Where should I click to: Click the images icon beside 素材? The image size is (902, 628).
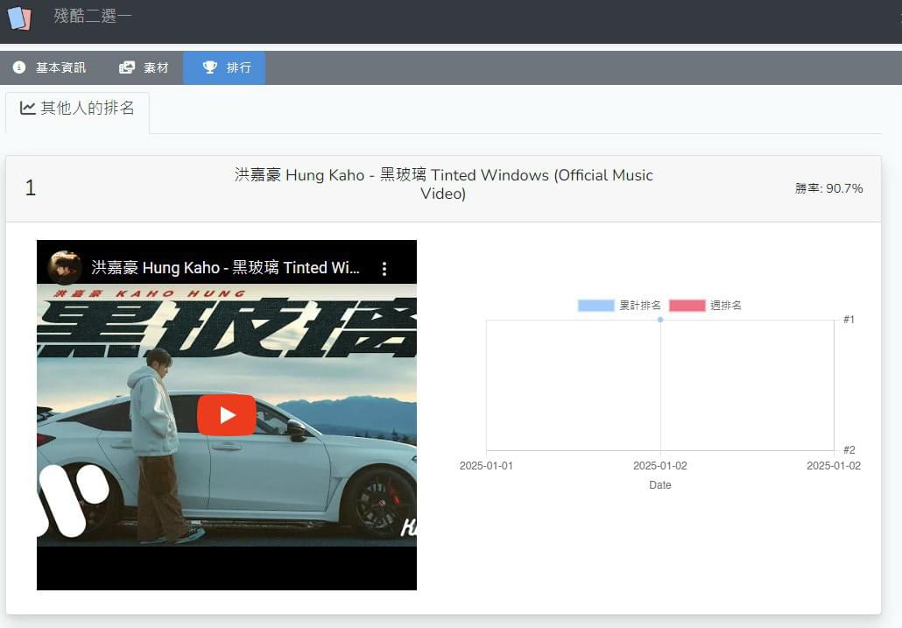127,67
